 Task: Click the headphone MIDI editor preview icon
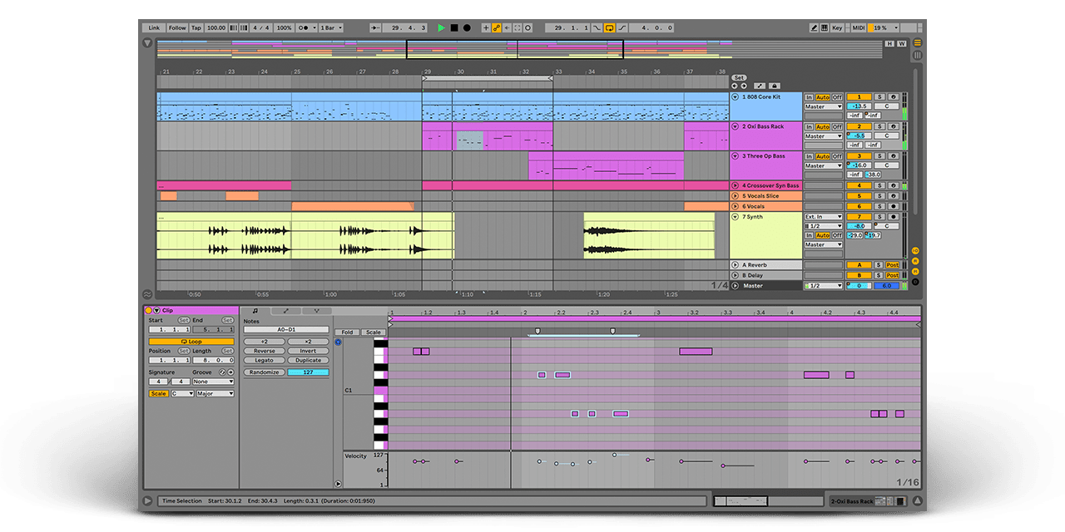click(x=338, y=342)
